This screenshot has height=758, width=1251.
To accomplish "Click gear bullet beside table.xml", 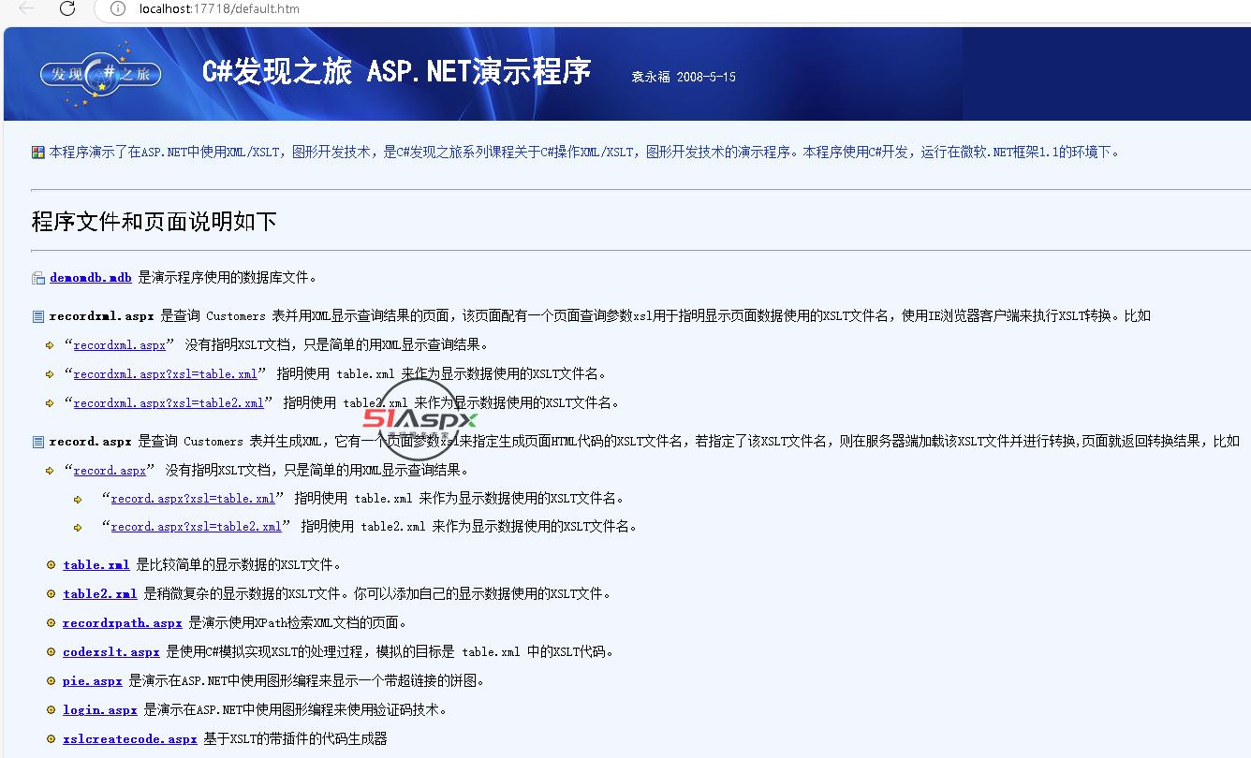I will coord(52,564).
